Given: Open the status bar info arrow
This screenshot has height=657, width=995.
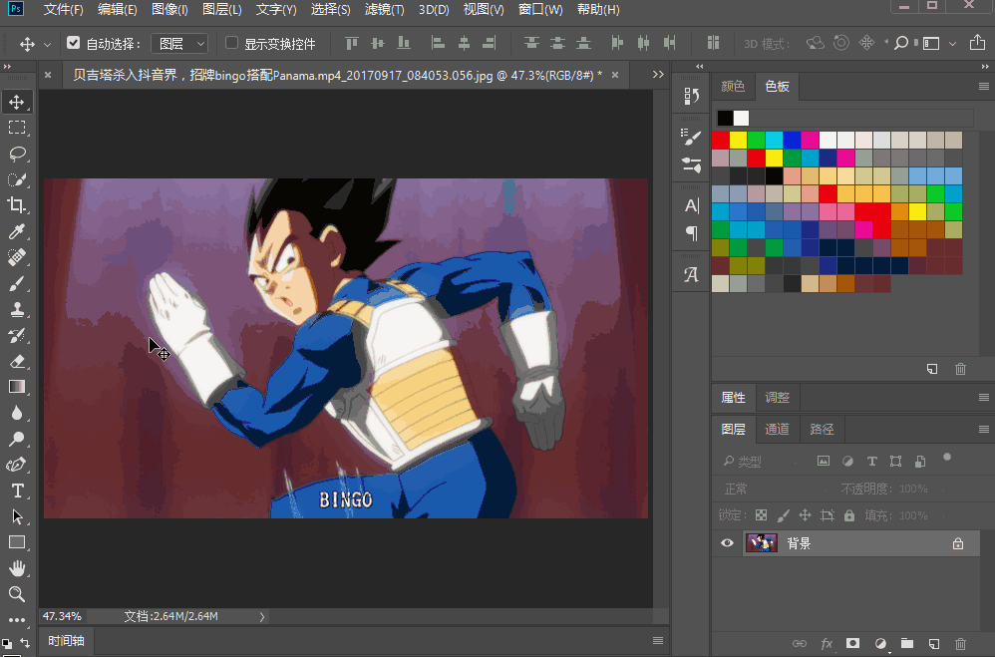Looking at the screenshot, I should point(261,616).
